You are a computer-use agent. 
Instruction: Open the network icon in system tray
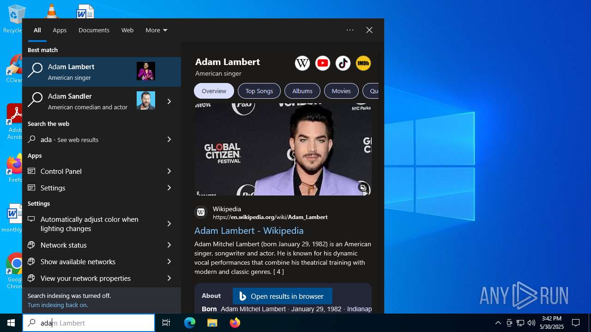coord(520,323)
